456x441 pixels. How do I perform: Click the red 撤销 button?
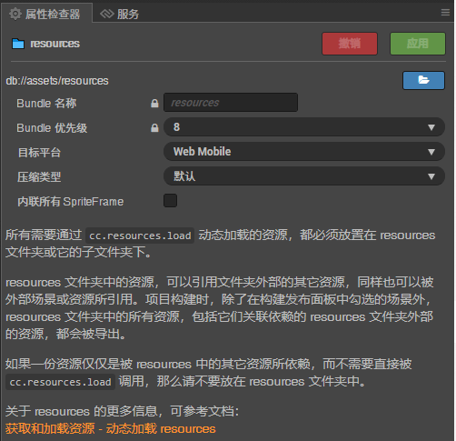[x=350, y=44]
